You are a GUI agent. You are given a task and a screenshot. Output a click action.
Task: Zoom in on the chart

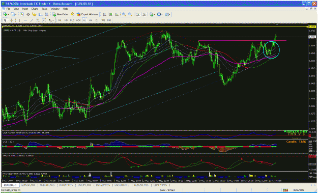124,14
